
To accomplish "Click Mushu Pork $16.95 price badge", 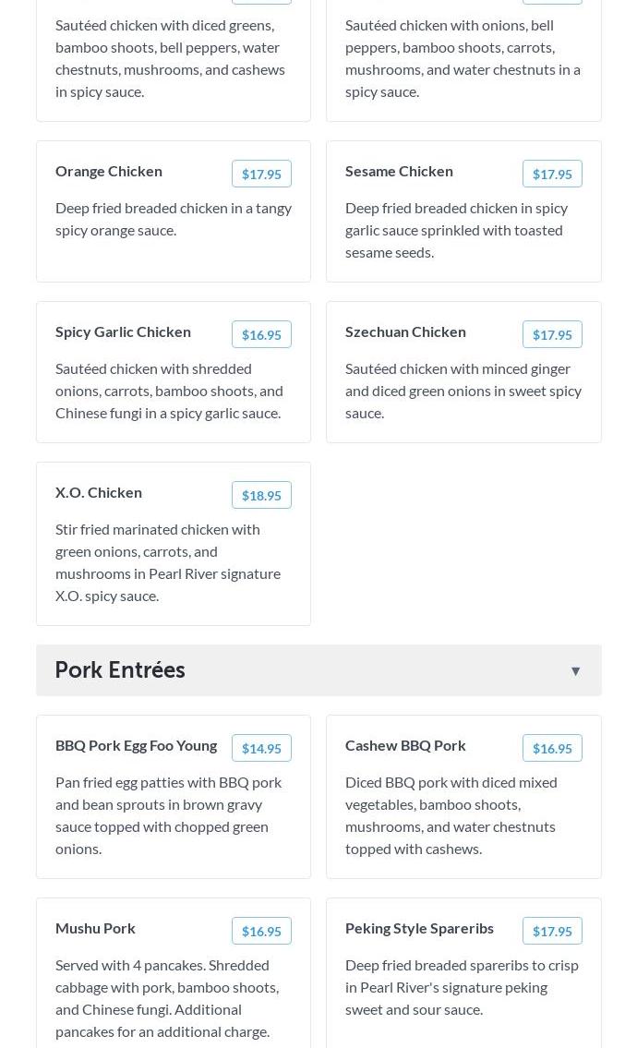I will 261,931.
